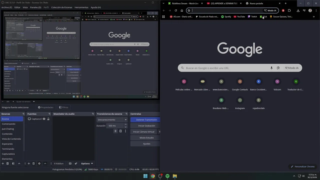
Task: Select the Capturadora scene
Action: pos(12,154)
